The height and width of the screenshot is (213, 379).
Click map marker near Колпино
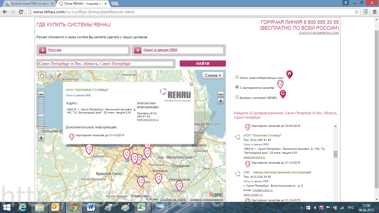pyautogui.click(x=158, y=178)
